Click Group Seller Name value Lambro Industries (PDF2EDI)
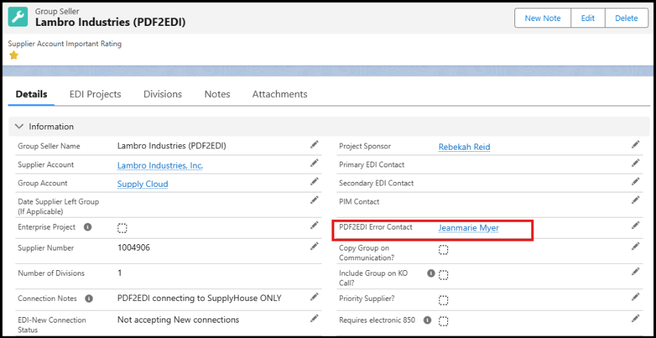656x338 pixels. click(x=172, y=146)
